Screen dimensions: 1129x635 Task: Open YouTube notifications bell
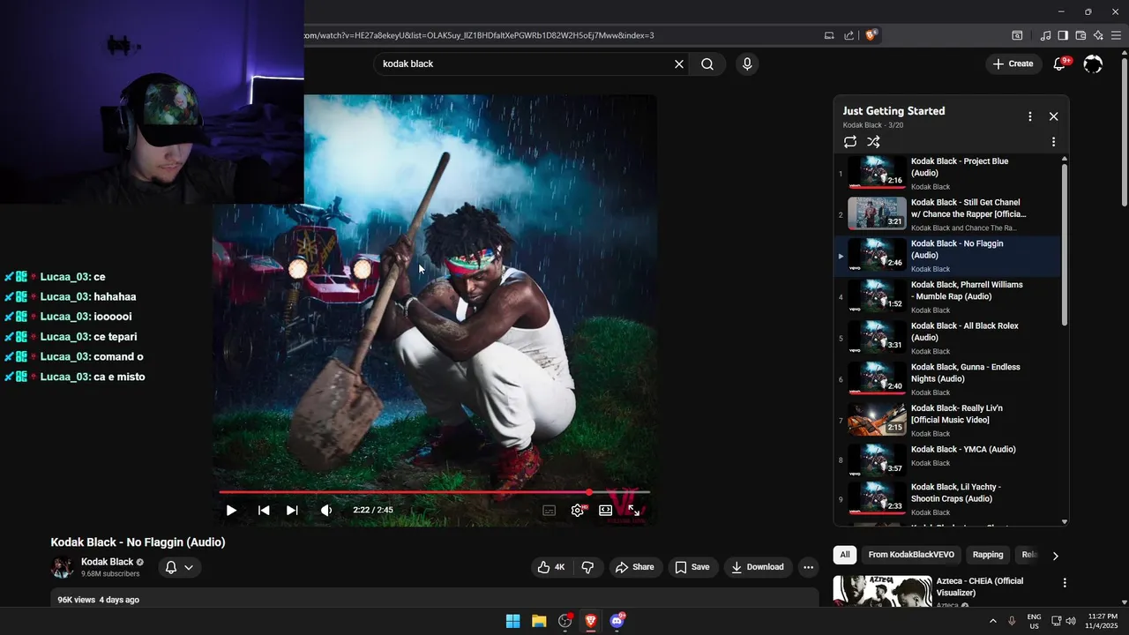tap(1061, 63)
